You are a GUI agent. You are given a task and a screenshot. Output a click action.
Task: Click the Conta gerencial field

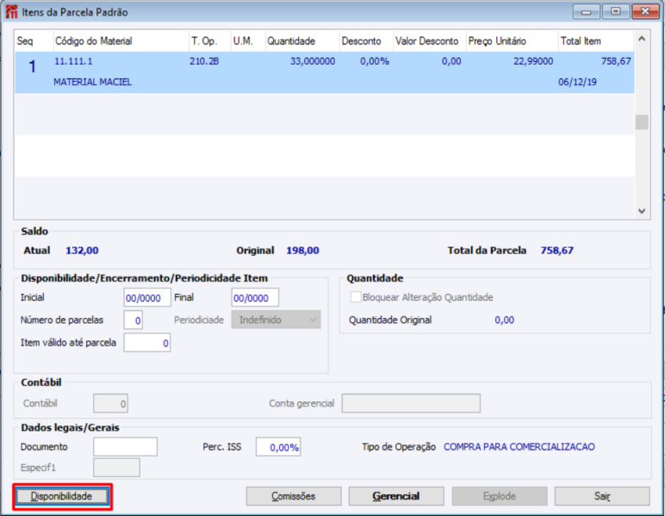(411, 403)
